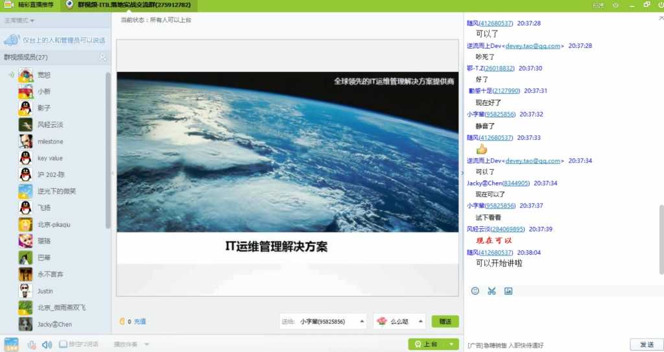This screenshot has width=664, height=352.
Task: Open the gift recipient dropdown 小字辈
Action: 324,322
